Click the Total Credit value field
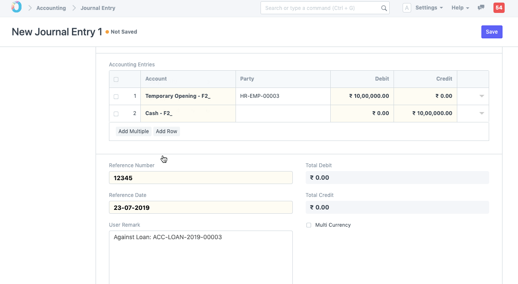This screenshot has height=284, width=518. [397, 207]
